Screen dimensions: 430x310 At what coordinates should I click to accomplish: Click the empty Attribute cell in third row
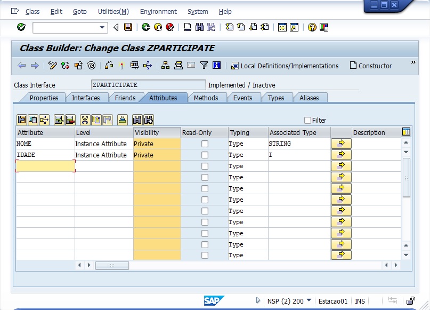pyautogui.click(x=45, y=166)
